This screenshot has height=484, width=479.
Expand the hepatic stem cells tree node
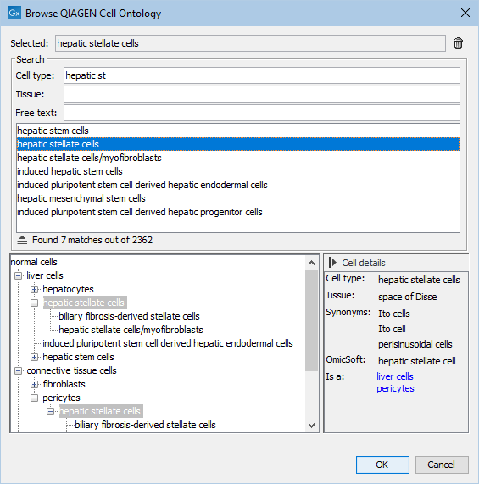34,357
